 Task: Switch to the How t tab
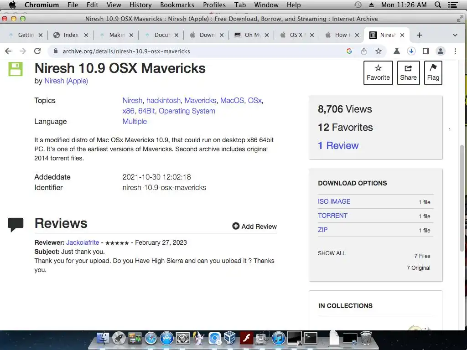tap(342, 35)
